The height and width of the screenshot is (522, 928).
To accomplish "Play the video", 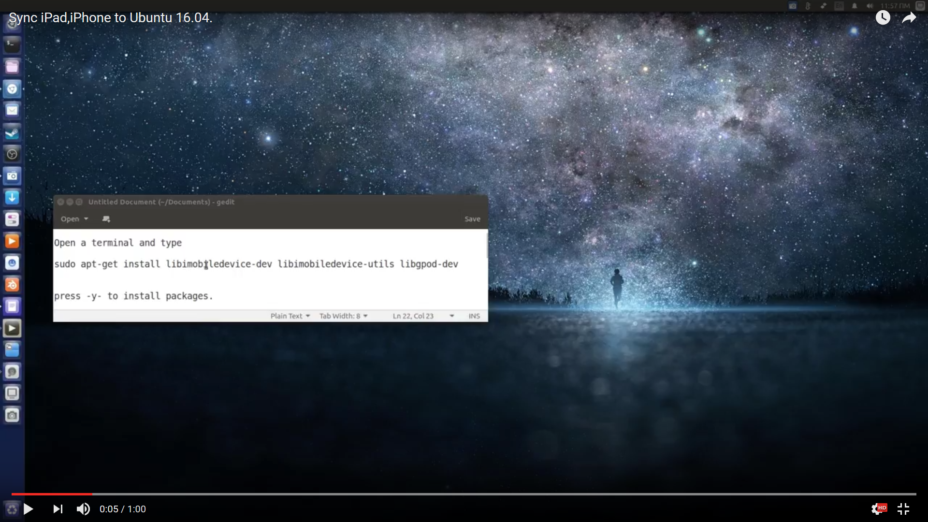I will click(x=28, y=509).
